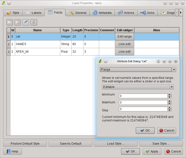
Task: Click the Delete column icon
Action: click(17, 22)
